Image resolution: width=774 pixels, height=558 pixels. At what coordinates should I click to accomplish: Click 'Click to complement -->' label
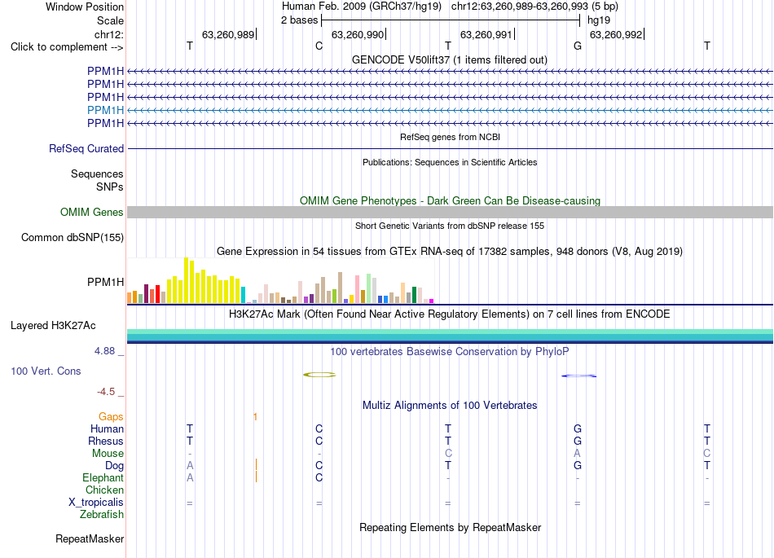click(67, 47)
